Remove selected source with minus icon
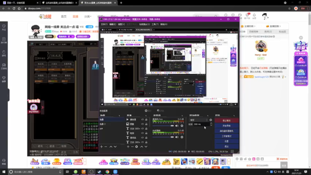 132,147
